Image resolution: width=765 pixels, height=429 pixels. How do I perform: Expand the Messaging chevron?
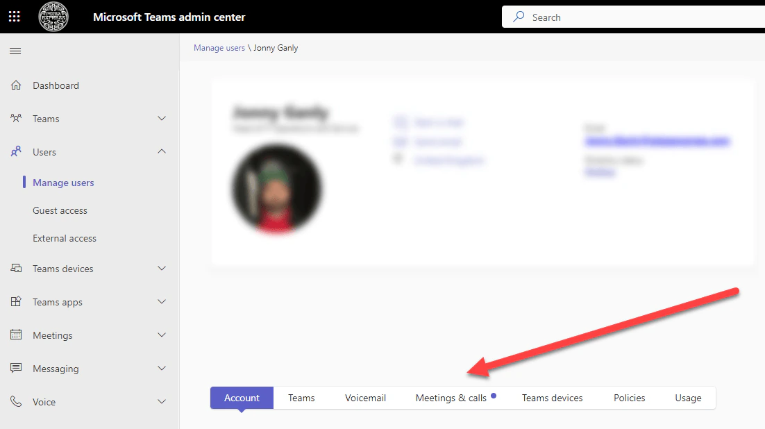click(x=162, y=368)
